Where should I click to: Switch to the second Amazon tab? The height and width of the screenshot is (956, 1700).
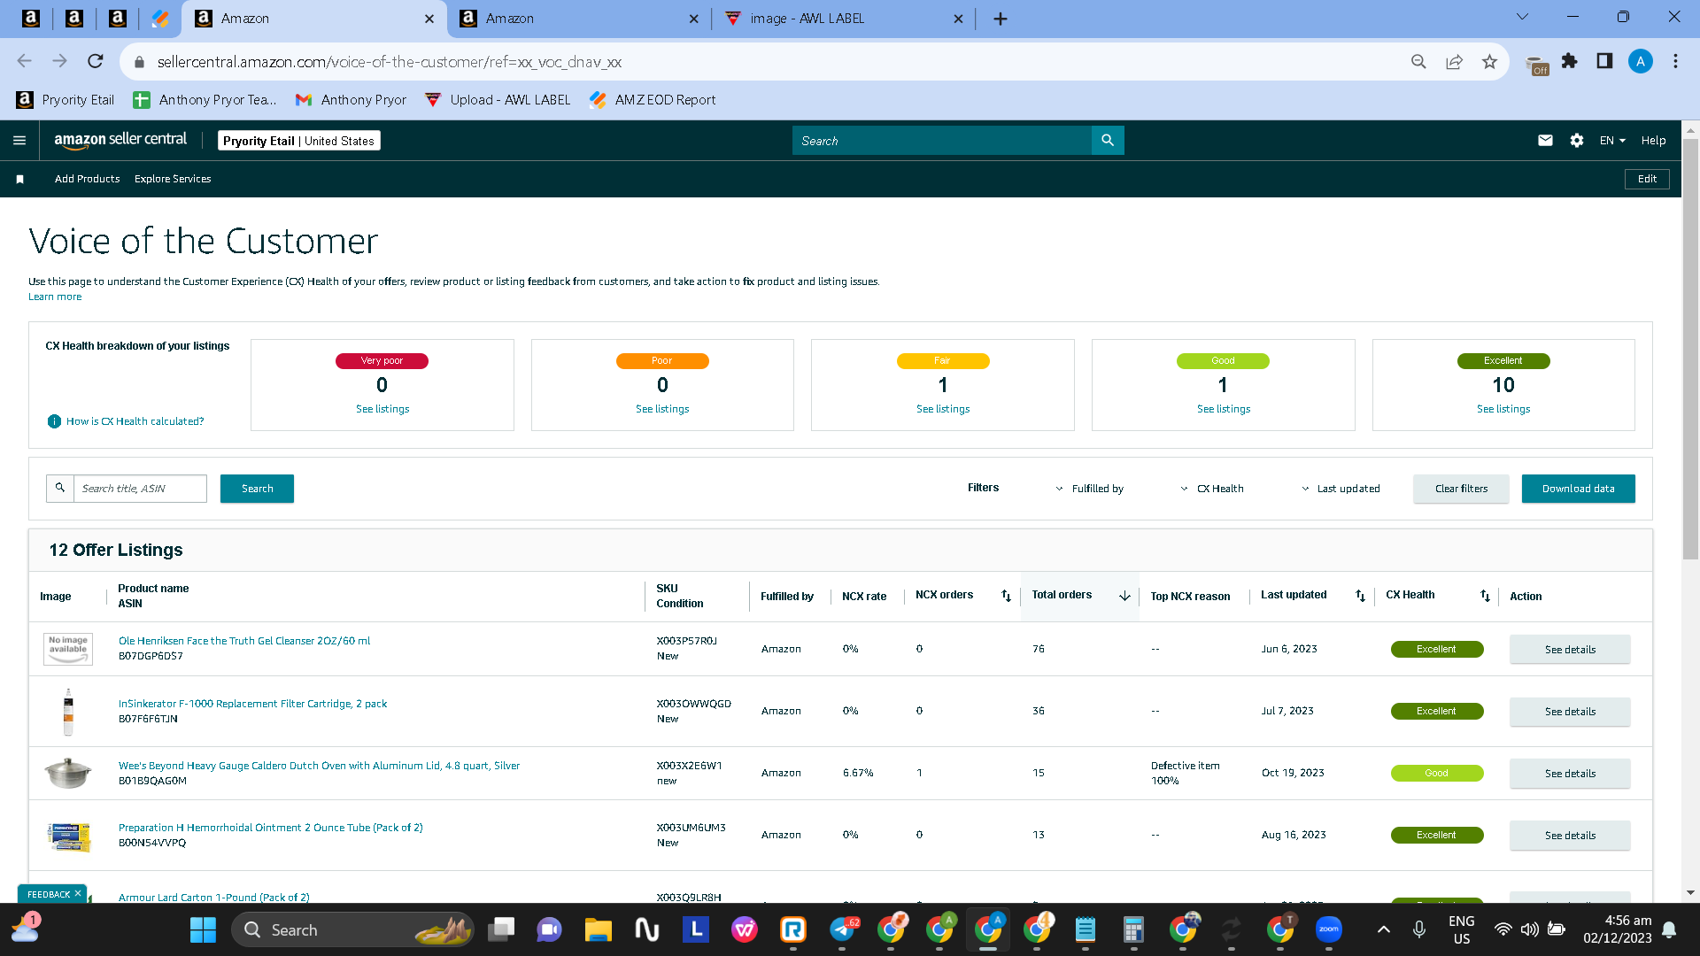pos(579,19)
